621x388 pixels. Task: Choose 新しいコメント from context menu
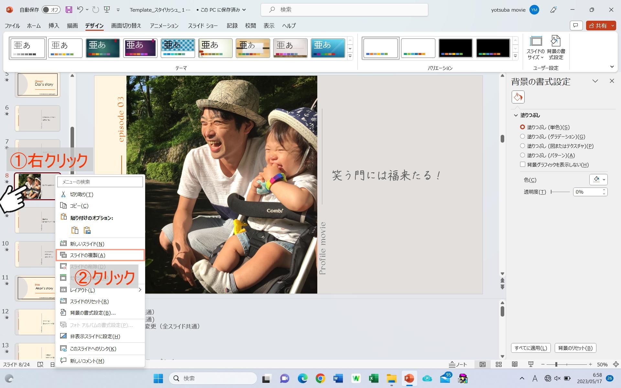click(100, 361)
